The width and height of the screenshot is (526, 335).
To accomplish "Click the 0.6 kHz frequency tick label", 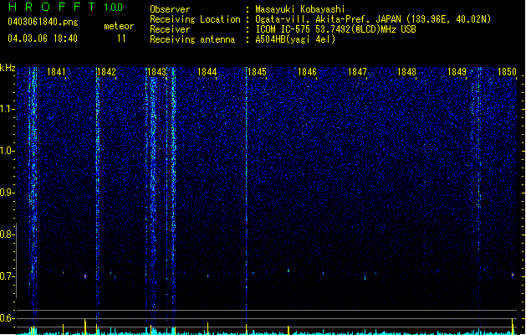I will tap(8, 318).
